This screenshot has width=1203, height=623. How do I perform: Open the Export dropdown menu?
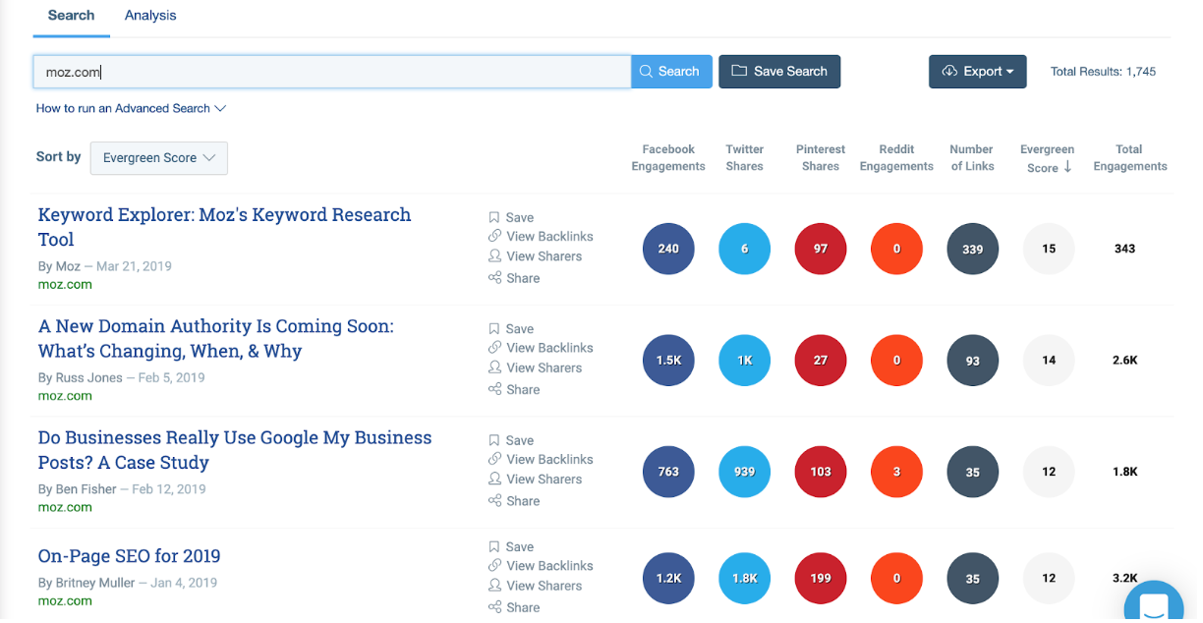[x=978, y=71]
